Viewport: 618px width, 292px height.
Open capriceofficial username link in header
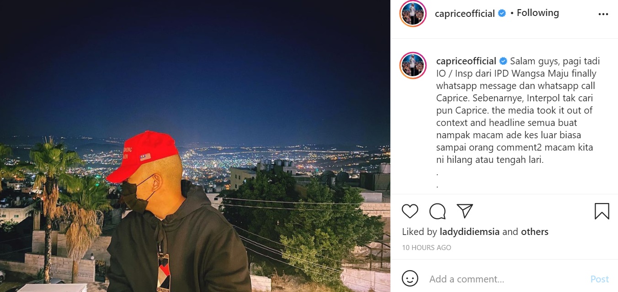coord(465,14)
